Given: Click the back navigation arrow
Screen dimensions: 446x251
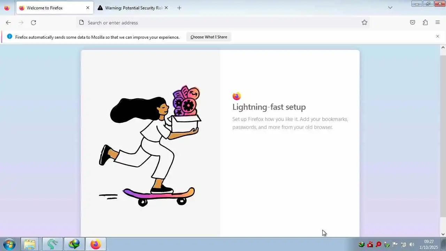Looking at the screenshot, I should [x=8, y=23].
